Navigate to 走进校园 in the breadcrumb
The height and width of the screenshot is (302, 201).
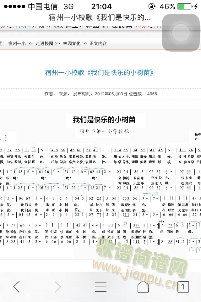coord(44,43)
